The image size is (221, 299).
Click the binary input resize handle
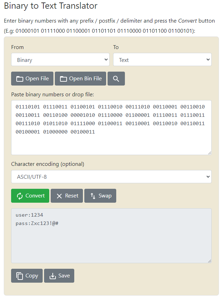point(210,153)
